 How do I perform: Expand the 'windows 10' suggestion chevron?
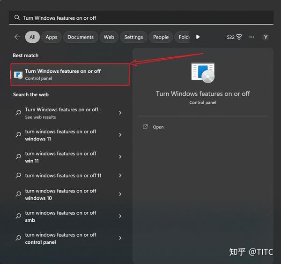click(x=120, y=194)
